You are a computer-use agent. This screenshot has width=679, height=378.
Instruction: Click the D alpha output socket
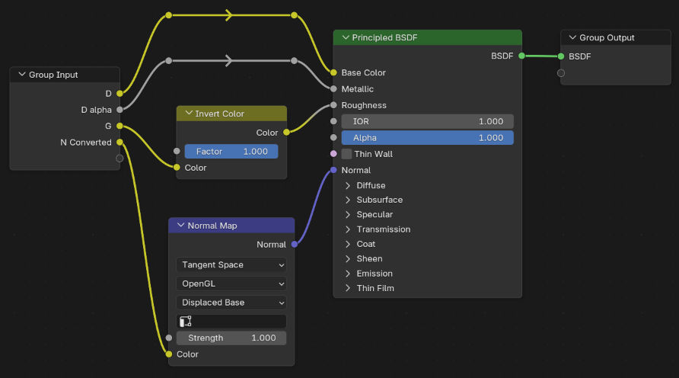click(x=120, y=110)
